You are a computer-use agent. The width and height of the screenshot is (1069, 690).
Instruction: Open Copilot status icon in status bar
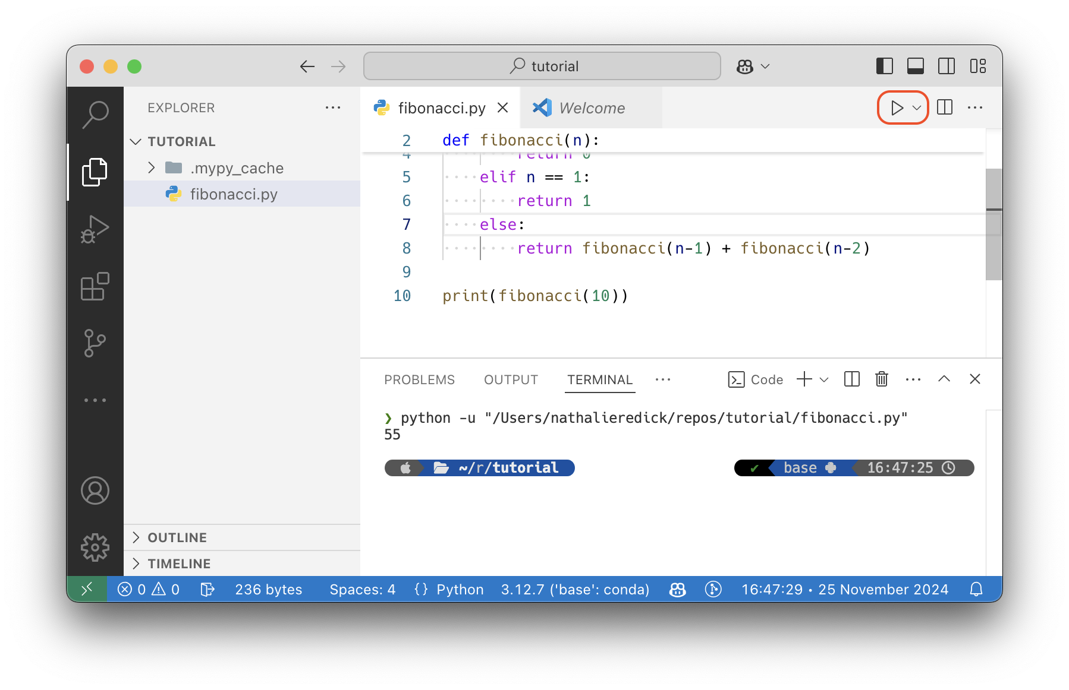678,589
